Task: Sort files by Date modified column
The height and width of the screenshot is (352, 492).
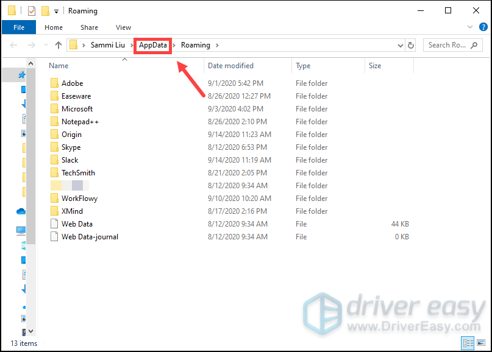Action: 230,66
